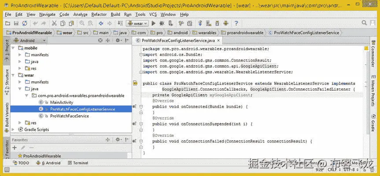This screenshot has height=176, width=380.
Task: Click the Paste clipboard toolbar icon
Action: pos(71,23)
